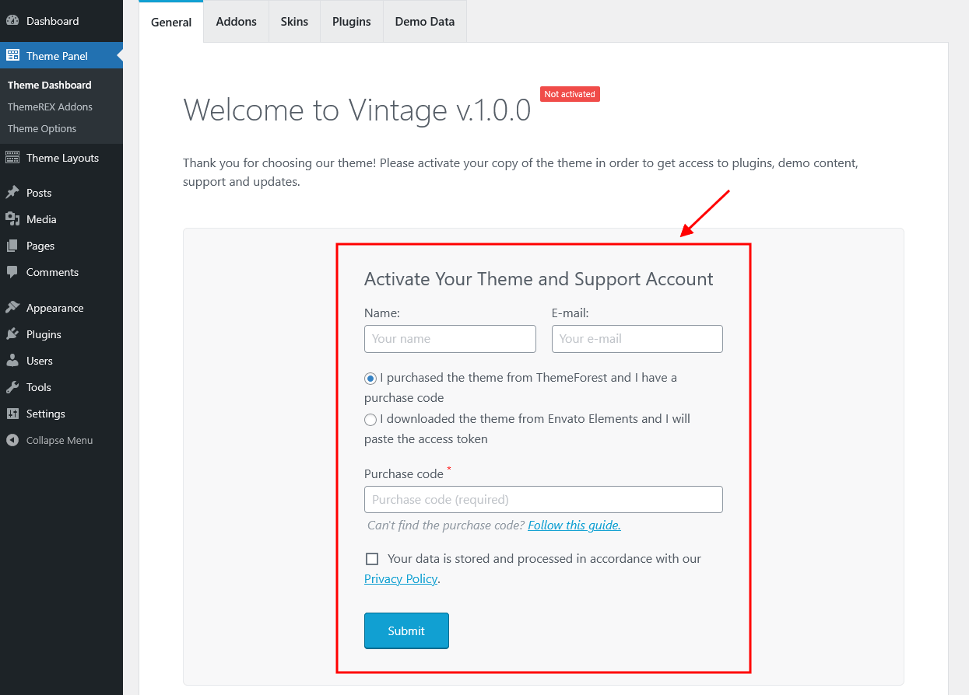Open Theme Layouts in sidebar
The image size is (969, 695).
(61, 158)
